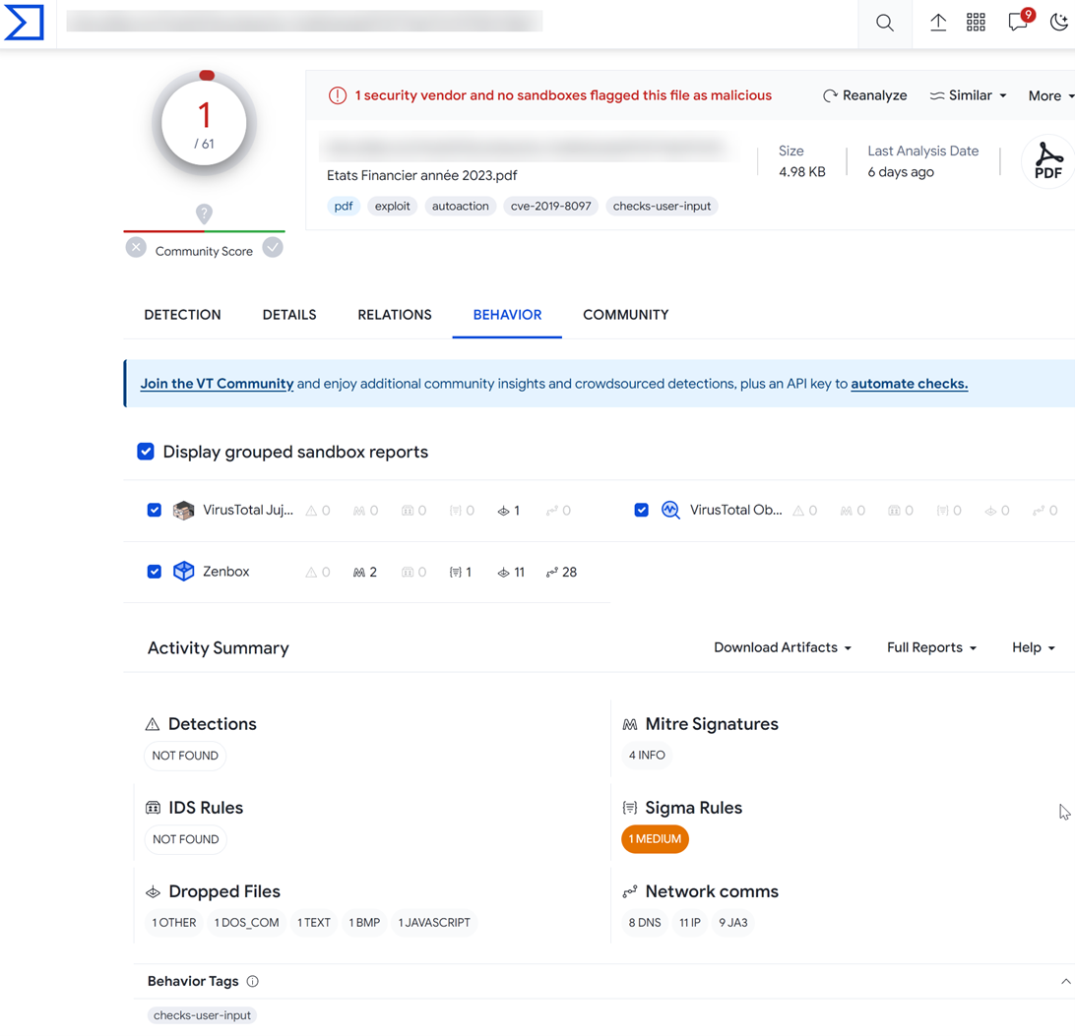Click the Sigma Rules heading icon
Image resolution: width=1075 pixels, height=1036 pixels.
coord(630,808)
